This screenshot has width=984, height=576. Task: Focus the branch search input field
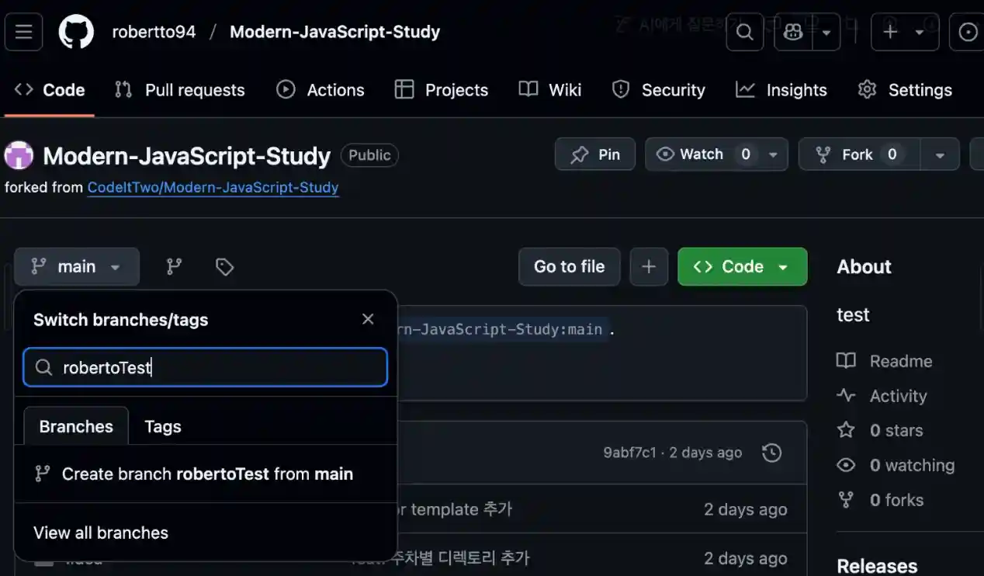206,367
